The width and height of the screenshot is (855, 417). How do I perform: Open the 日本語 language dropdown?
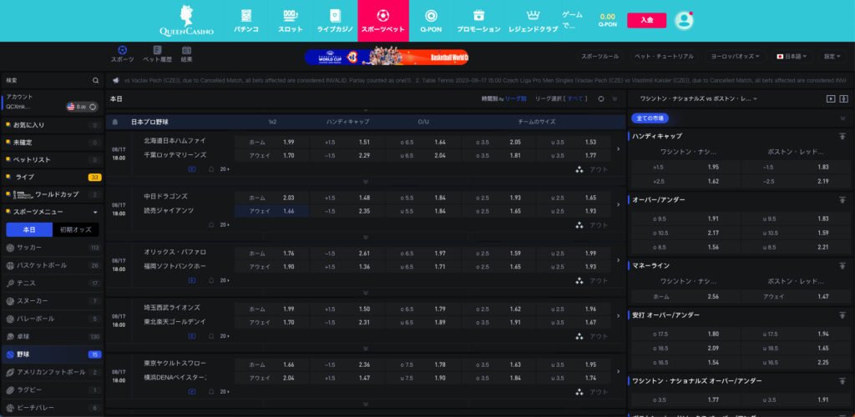coord(792,57)
